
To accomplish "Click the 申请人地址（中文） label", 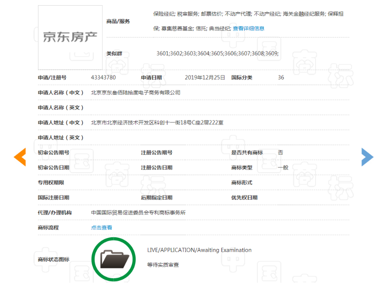I will point(61,122).
